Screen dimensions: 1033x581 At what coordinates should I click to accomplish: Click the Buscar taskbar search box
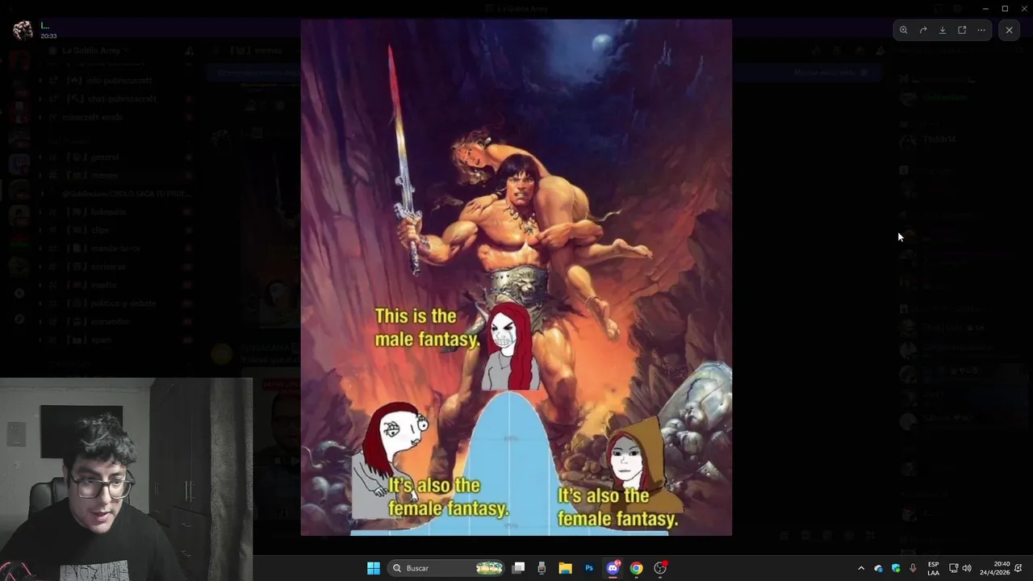(446, 568)
